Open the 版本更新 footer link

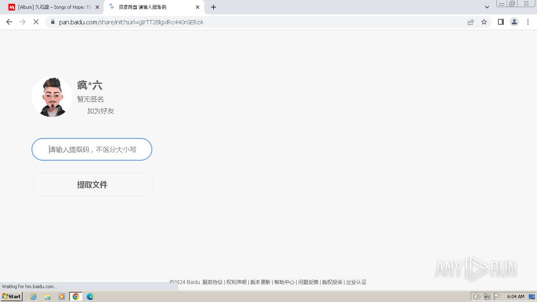[261, 282]
